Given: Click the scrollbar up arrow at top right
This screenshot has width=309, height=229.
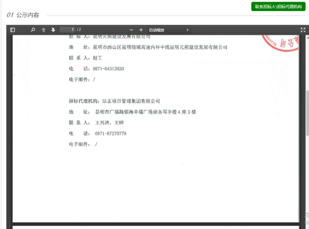Looking at the screenshot, I should pyautogui.click(x=308, y=37).
